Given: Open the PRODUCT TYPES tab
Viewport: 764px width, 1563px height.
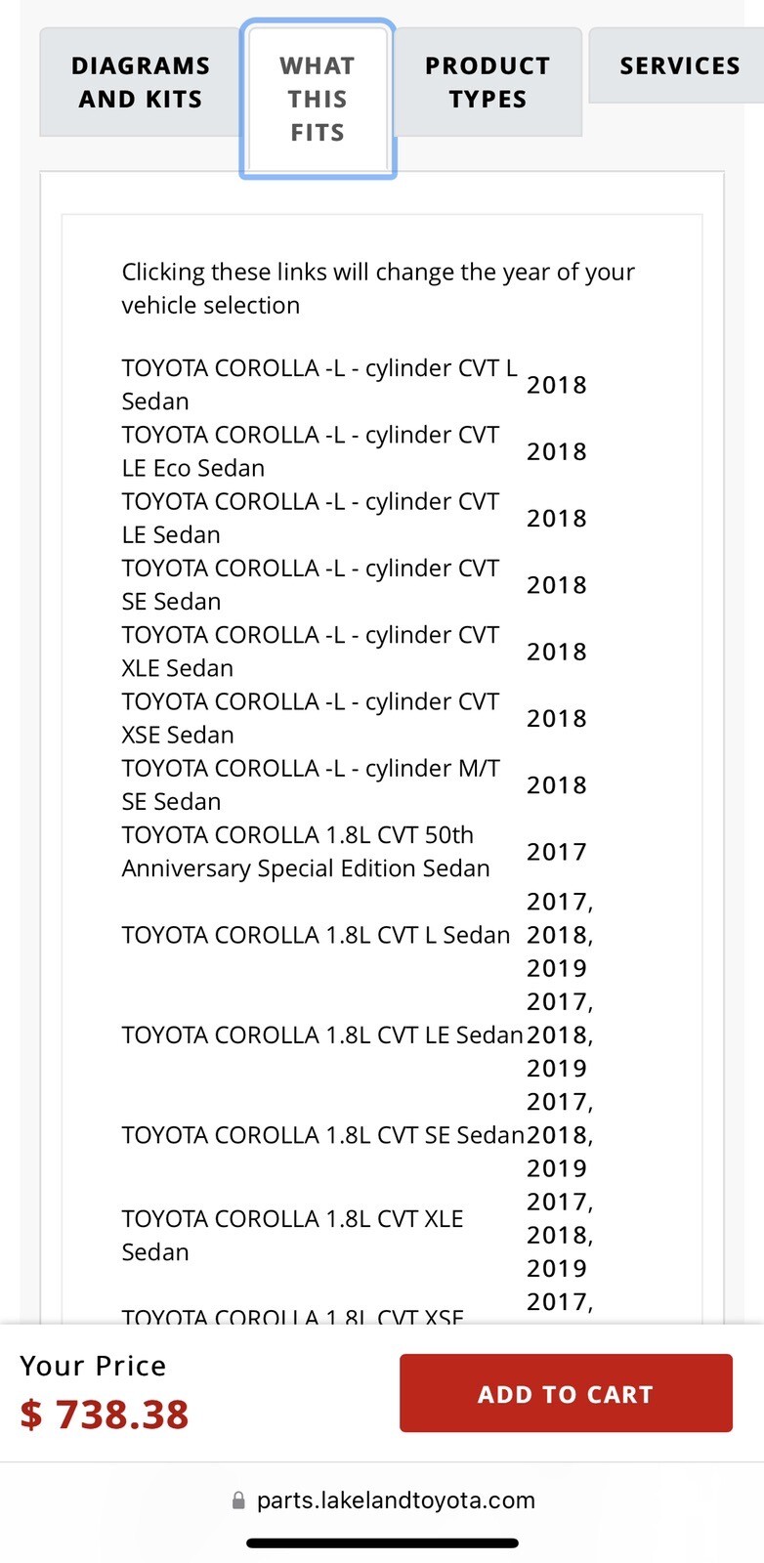Looking at the screenshot, I should click(487, 82).
